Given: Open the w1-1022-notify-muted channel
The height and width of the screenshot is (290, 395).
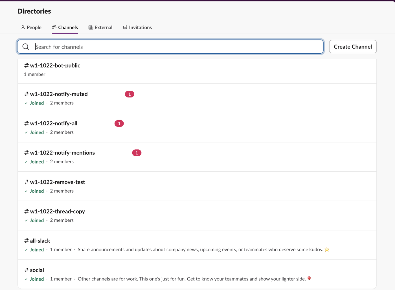Looking at the screenshot, I should [x=197, y=98].
